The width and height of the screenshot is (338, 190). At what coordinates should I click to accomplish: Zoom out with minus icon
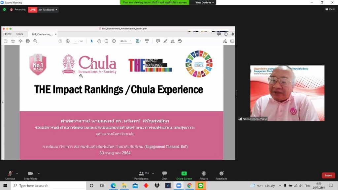pos(107,41)
